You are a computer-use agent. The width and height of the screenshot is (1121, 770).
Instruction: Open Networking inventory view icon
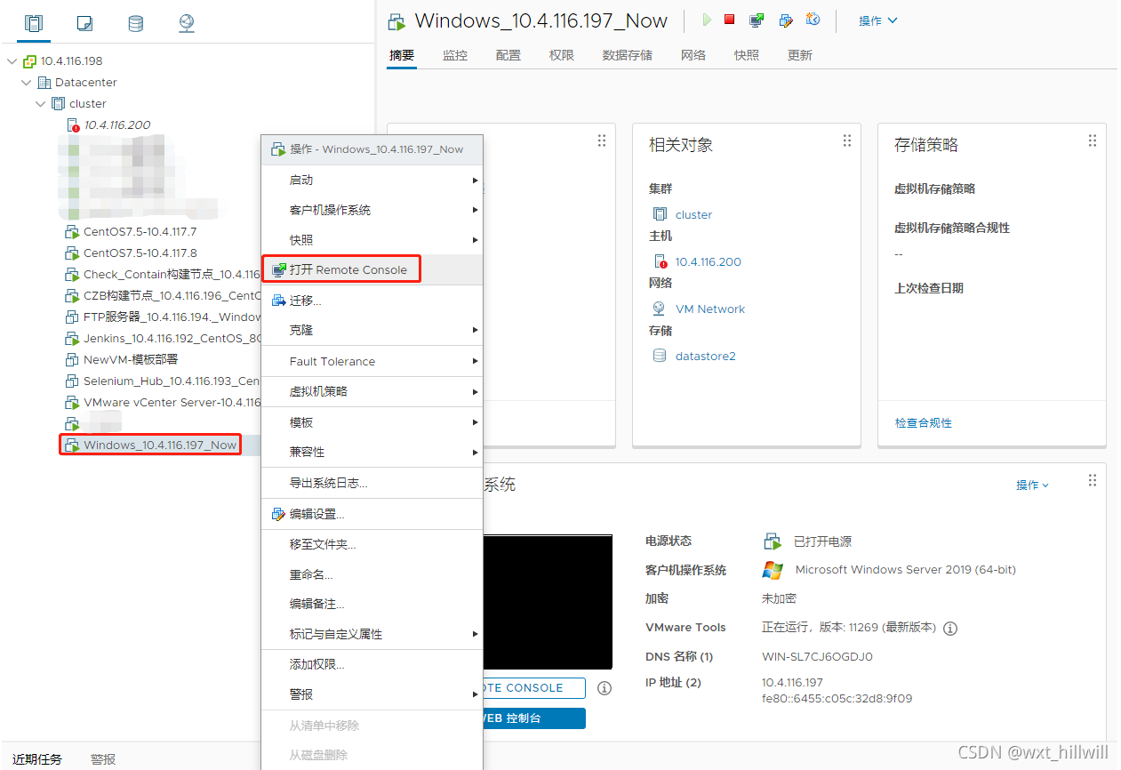(x=187, y=23)
